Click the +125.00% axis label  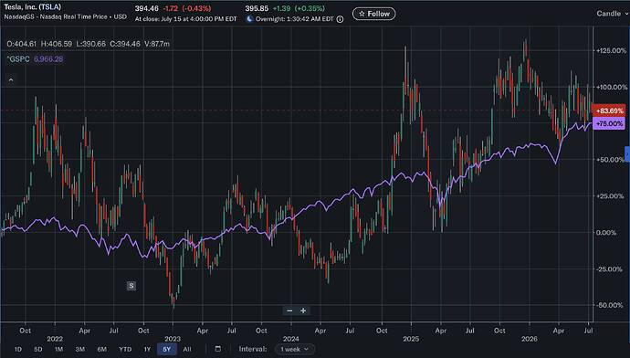coord(611,50)
